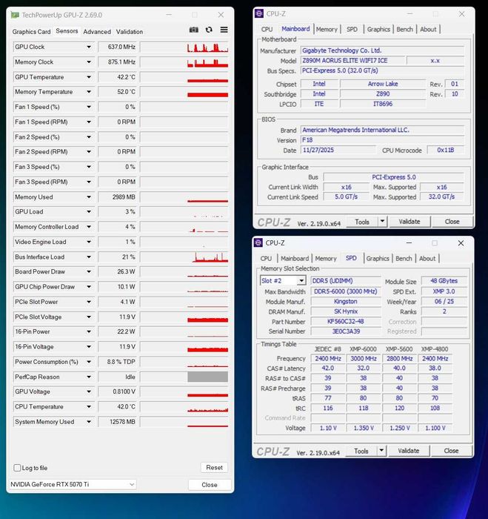488x519 pixels.
Task: Open the Memory Used sensor dropdown
Action: point(89,197)
